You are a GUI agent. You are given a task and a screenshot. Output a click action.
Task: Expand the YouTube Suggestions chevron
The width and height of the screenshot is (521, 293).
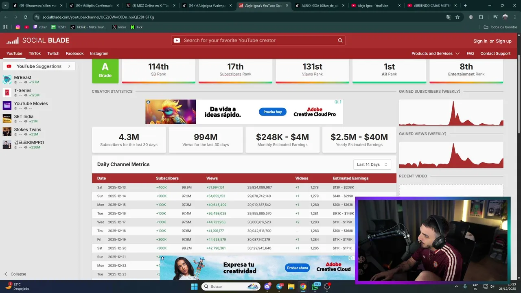coord(69,66)
